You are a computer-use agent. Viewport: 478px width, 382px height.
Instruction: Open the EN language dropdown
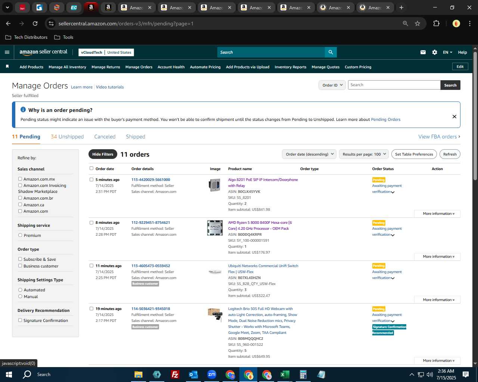pos(447,52)
